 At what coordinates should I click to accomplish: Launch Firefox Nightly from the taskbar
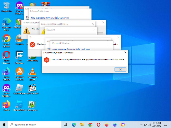115,124
